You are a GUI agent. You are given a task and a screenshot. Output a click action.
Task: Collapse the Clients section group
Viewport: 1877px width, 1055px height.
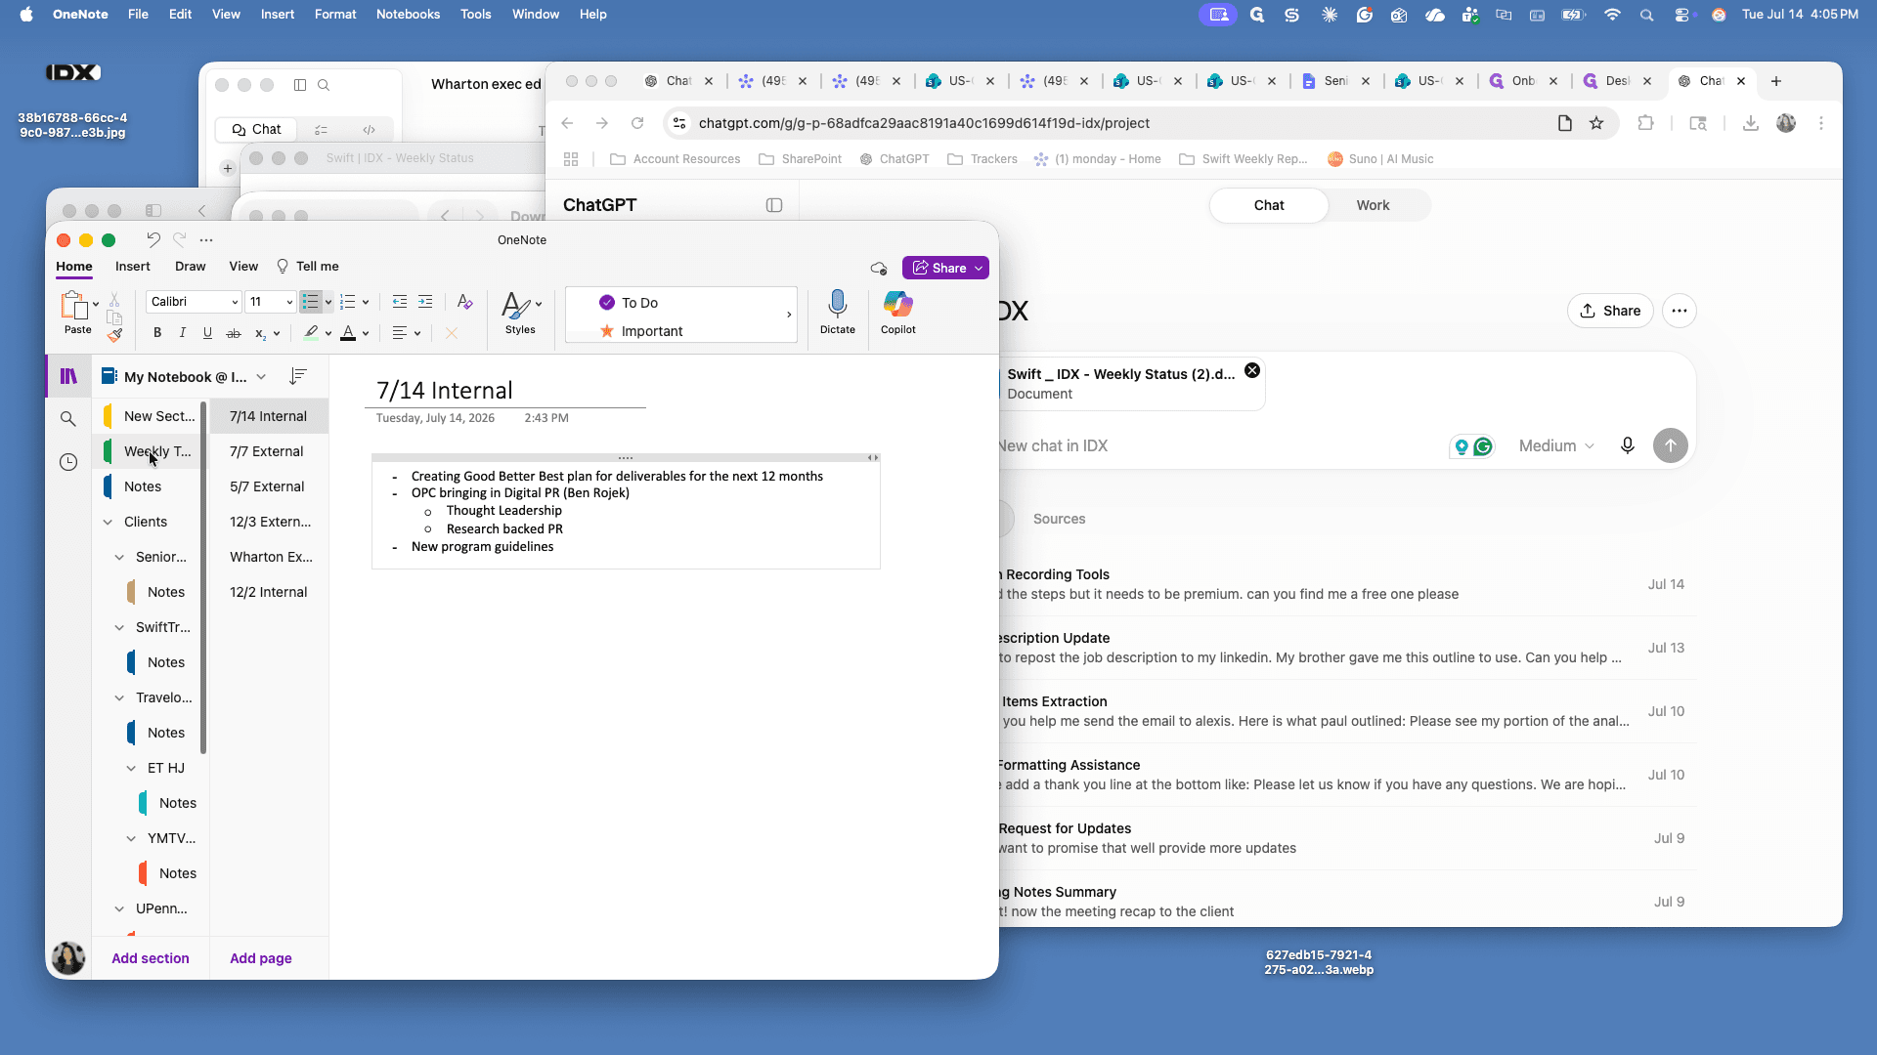click(108, 522)
